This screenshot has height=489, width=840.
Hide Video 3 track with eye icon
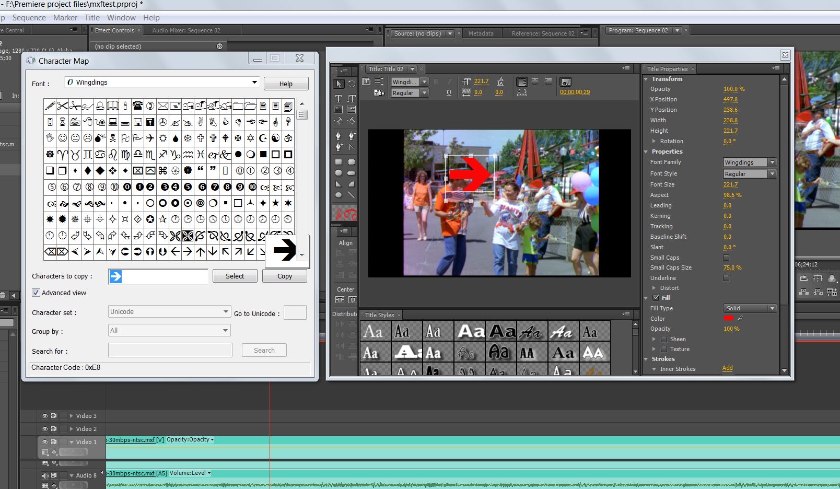pyautogui.click(x=45, y=416)
